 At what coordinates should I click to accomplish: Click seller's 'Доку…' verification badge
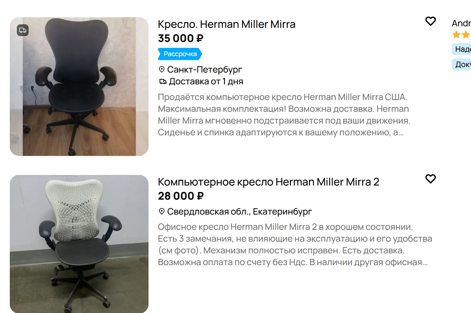tap(461, 64)
